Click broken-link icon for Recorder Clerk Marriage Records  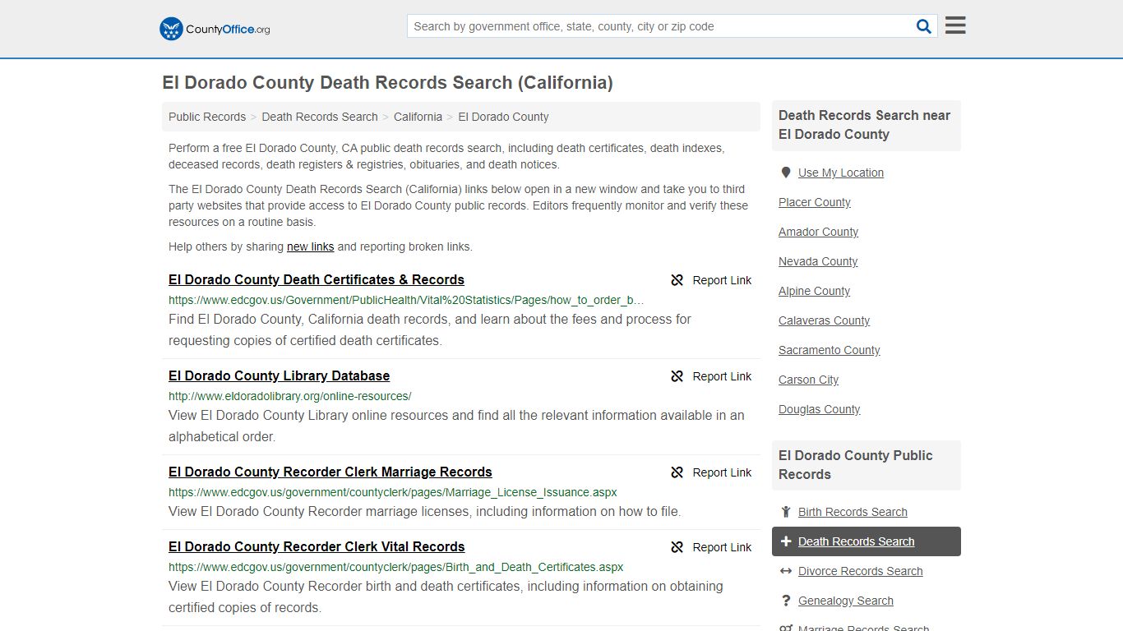(x=677, y=472)
